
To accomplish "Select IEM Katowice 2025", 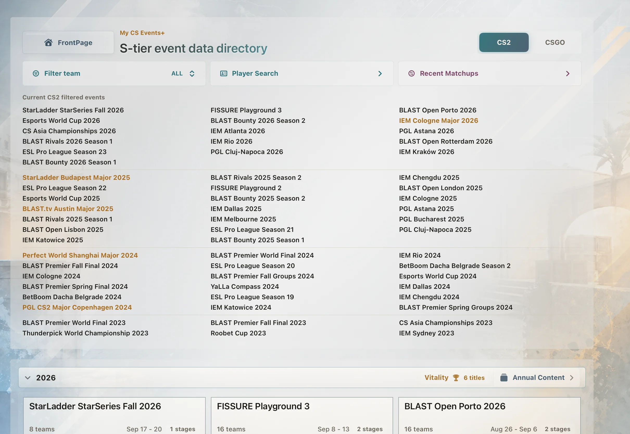I will click(x=53, y=240).
